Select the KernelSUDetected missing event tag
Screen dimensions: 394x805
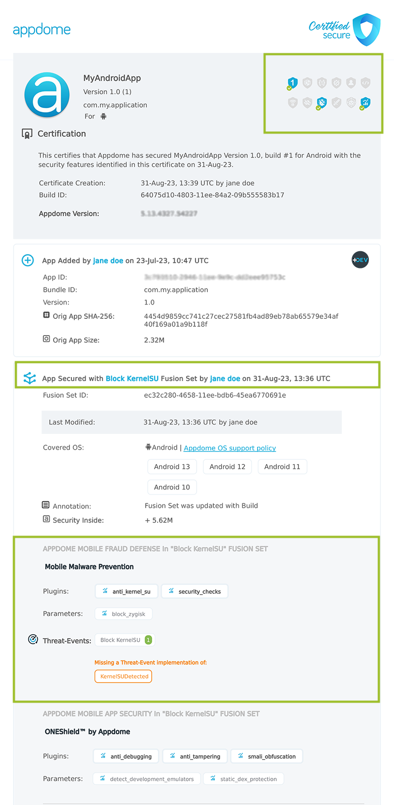pyautogui.click(x=124, y=676)
